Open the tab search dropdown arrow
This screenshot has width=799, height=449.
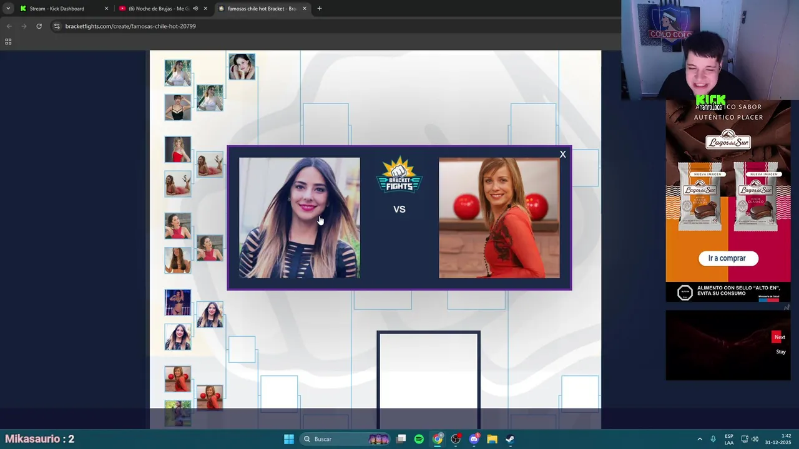(x=7, y=9)
